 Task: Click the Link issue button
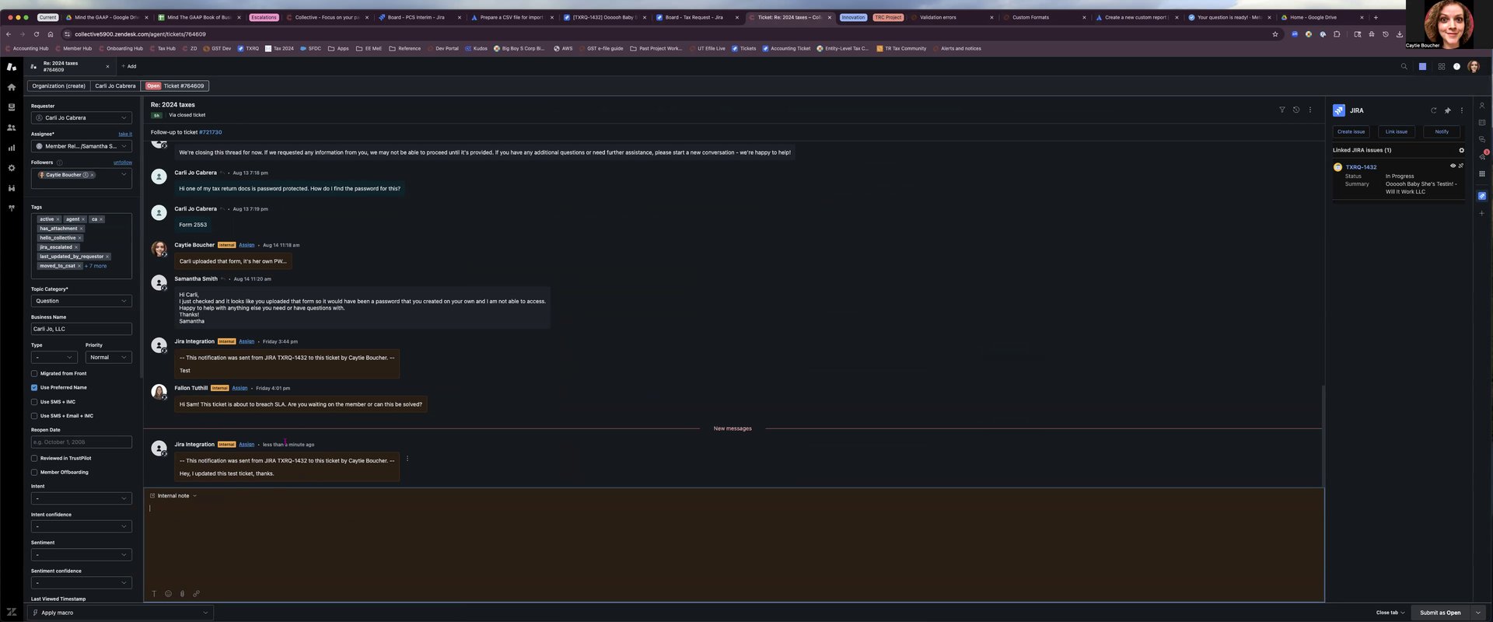point(1397,132)
